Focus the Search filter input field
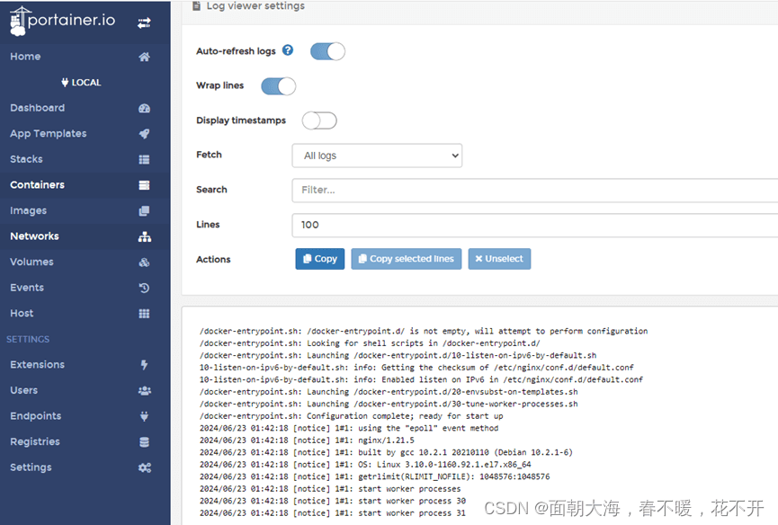This screenshot has width=778, height=525. point(534,190)
